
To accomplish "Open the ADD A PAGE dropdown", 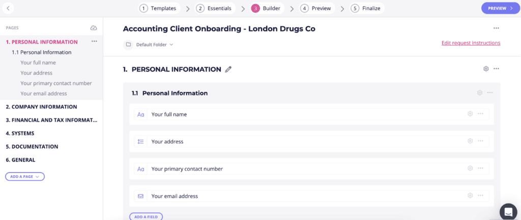I will 25,176.
